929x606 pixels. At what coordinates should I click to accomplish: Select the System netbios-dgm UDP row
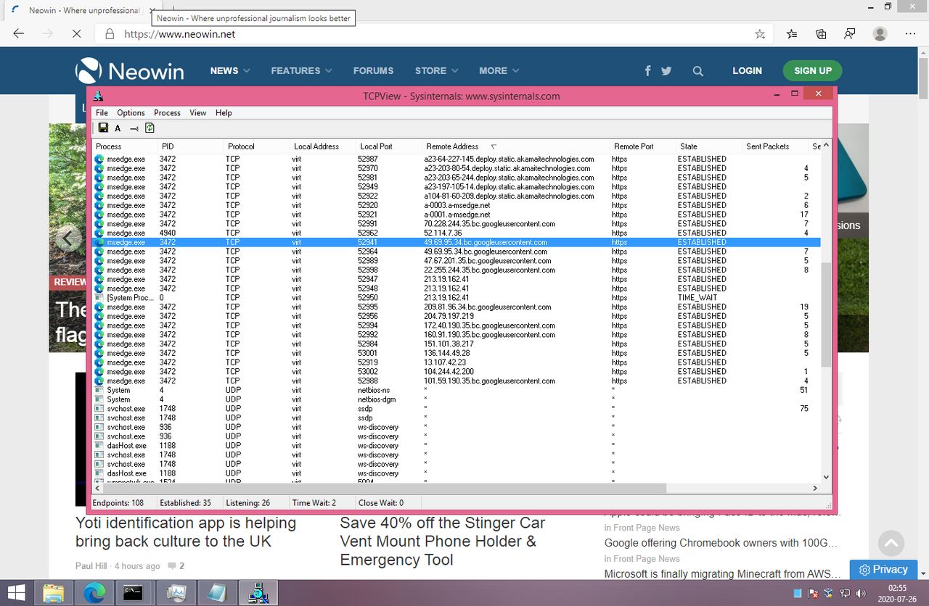(x=457, y=399)
